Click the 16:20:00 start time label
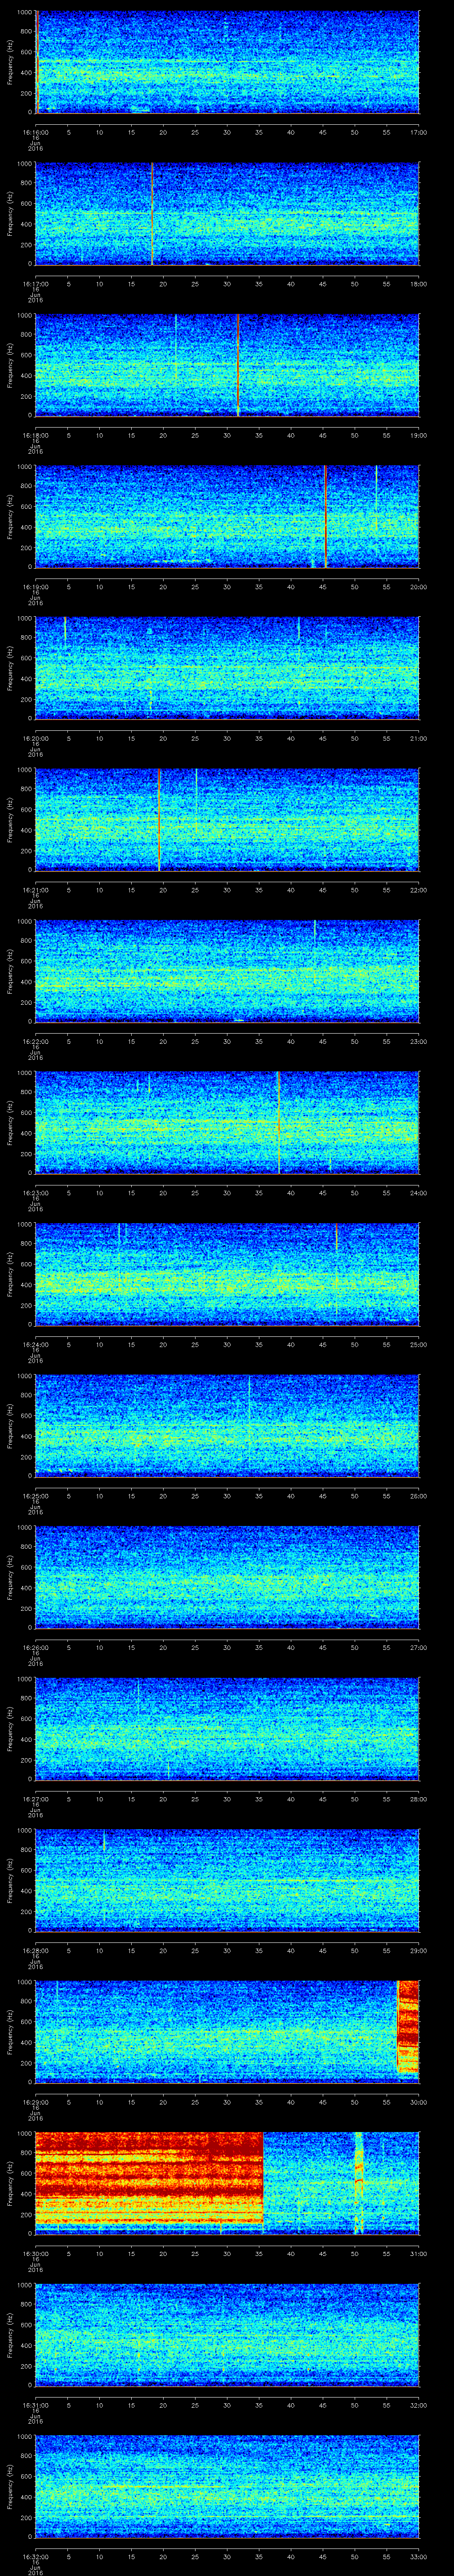The width and height of the screenshot is (454, 2576). (36, 738)
